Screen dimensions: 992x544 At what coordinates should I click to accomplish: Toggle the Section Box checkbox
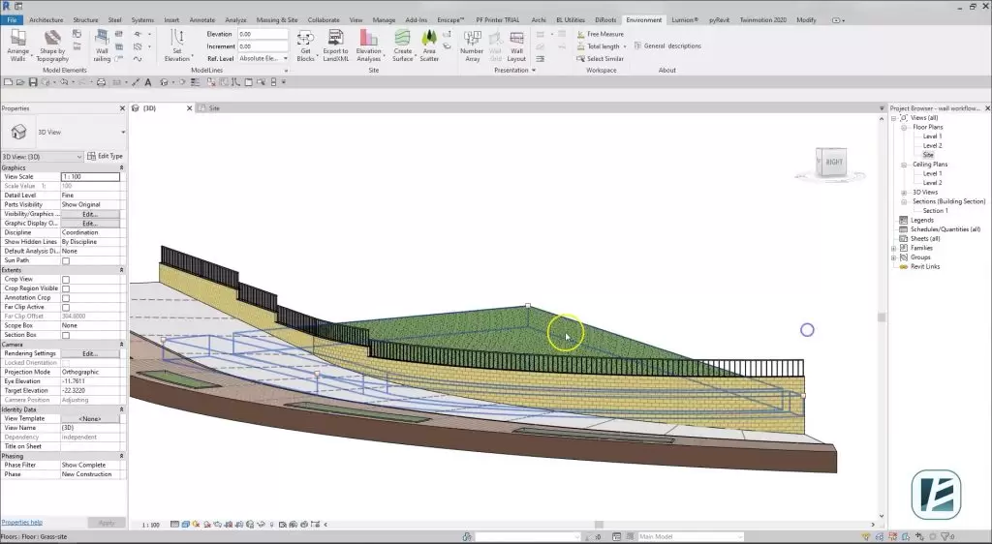(x=66, y=335)
